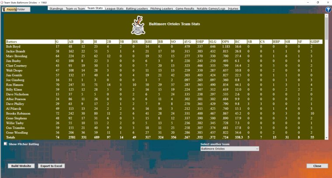
Task: Switch to the Team vs Team tab
Action: pos(75,8)
